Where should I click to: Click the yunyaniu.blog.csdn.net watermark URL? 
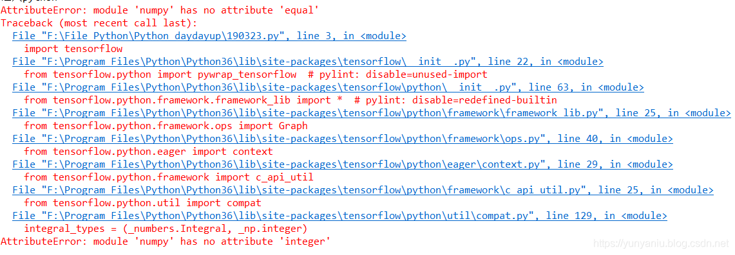pyautogui.click(x=661, y=244)
